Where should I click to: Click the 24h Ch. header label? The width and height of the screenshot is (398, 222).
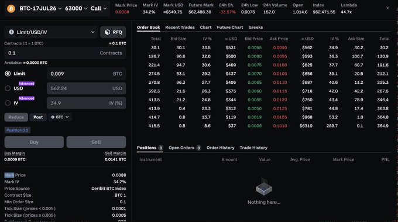pos(226,5)
